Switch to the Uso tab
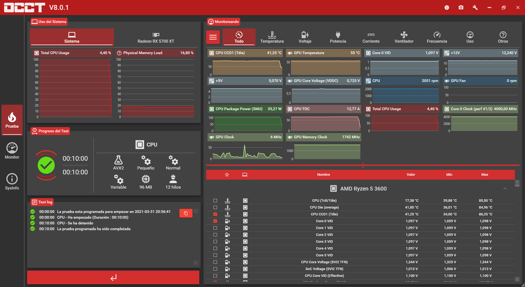The width and height of the screenshot is (525, 287). tap(470, 37)
